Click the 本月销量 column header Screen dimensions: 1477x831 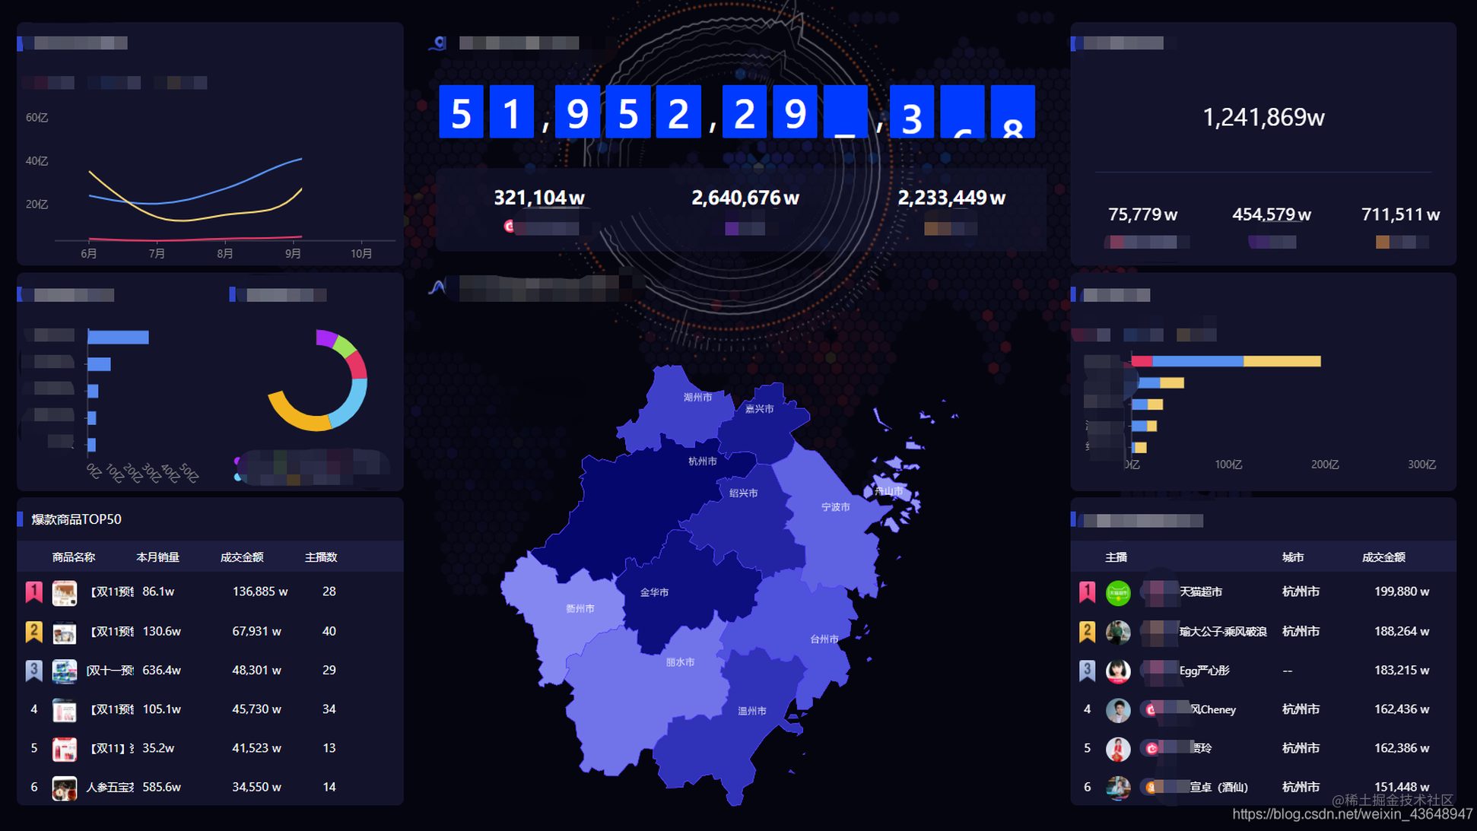pyautogui.click(x=157, y=557)
